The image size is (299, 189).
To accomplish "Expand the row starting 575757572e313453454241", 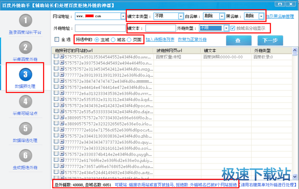I will pos(62,69).
